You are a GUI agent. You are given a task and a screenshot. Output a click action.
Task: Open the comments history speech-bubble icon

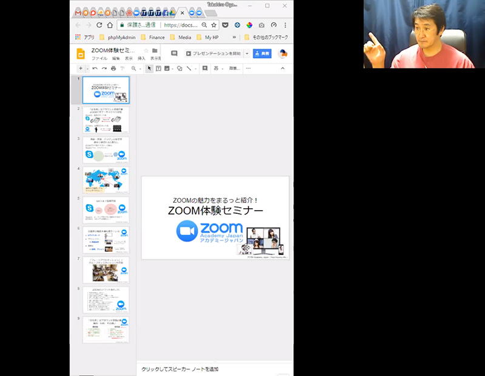tap(175, 53)
